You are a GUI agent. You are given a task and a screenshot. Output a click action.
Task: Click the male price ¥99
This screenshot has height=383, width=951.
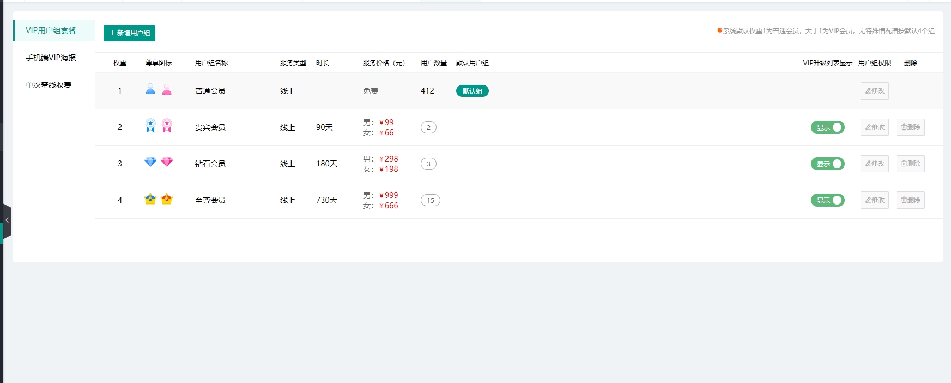[x=386, y=122]
